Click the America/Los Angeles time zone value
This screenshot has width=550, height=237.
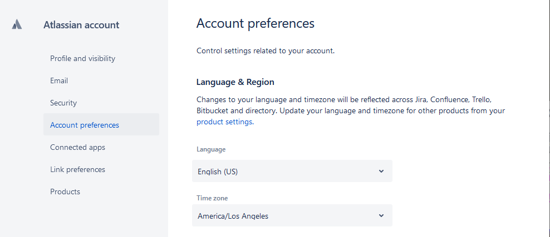[x=233, y=216]
